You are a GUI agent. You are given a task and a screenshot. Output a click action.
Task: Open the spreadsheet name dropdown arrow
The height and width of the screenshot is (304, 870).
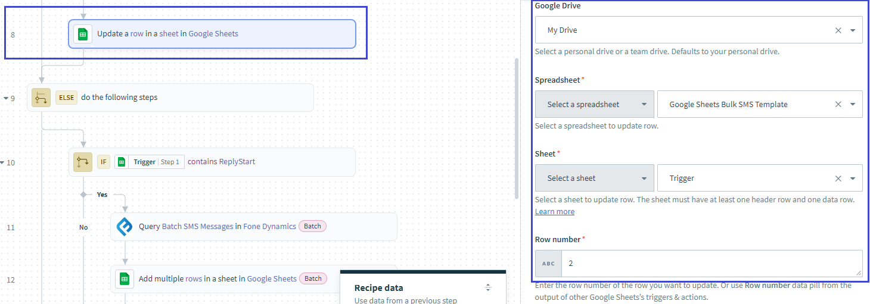click(x=853, y=104)
